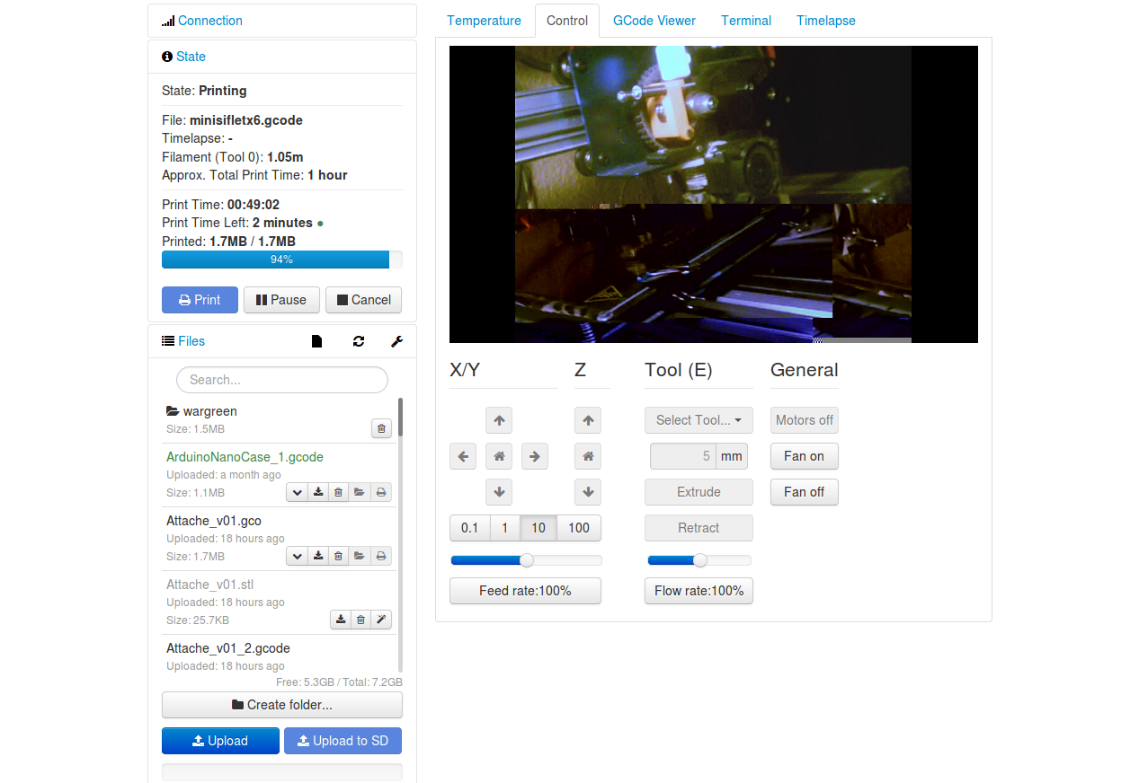Select 100 mm jog distance

pos(579,528)
